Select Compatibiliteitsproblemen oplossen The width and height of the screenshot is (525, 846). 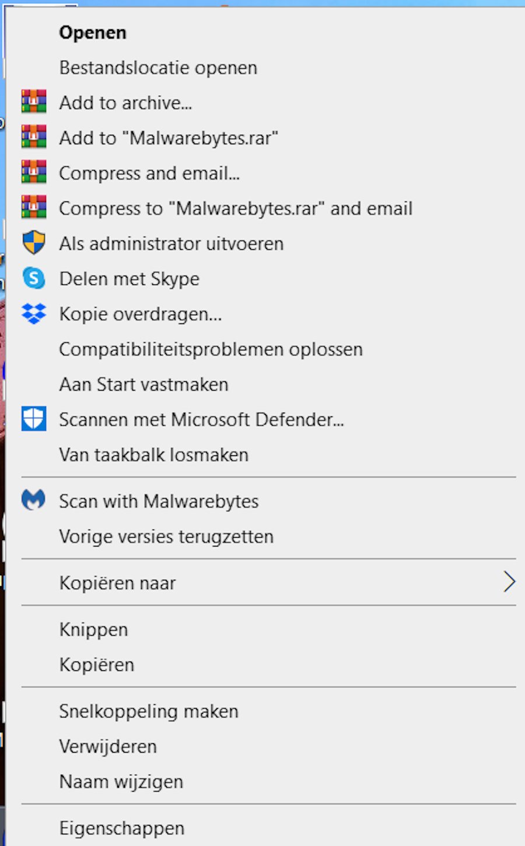pos(211,349)
